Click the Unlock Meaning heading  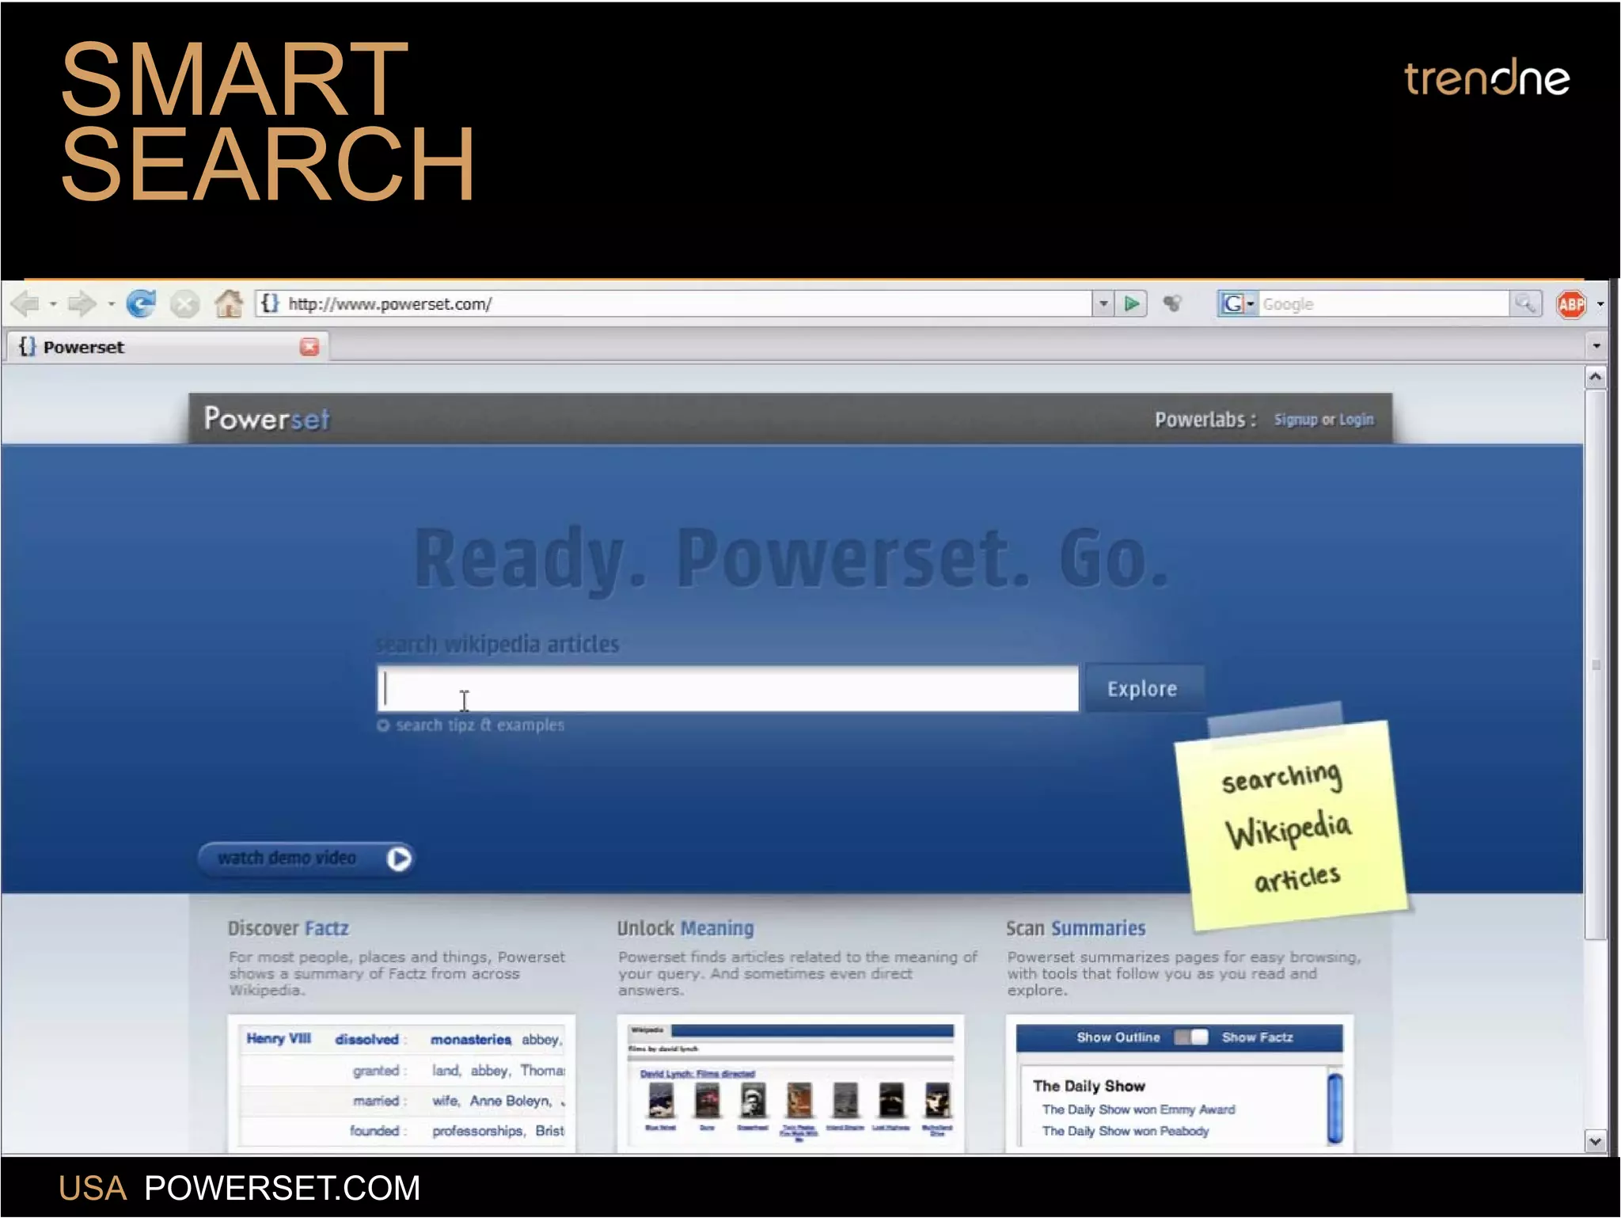(x=685, y=928)
